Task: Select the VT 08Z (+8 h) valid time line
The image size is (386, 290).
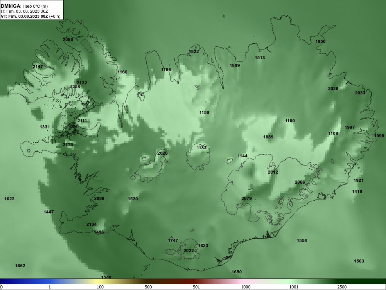Action: click(30, 16)
